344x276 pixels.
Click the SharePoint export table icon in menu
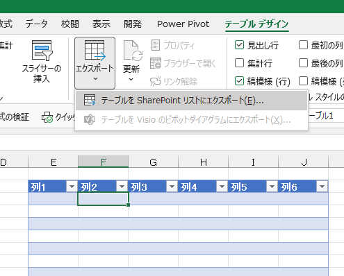(90, 101)
